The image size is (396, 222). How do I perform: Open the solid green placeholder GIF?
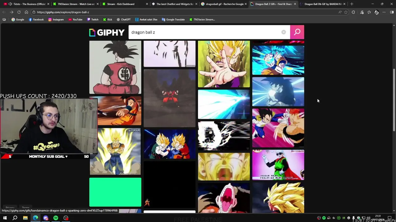coord(115,192)
